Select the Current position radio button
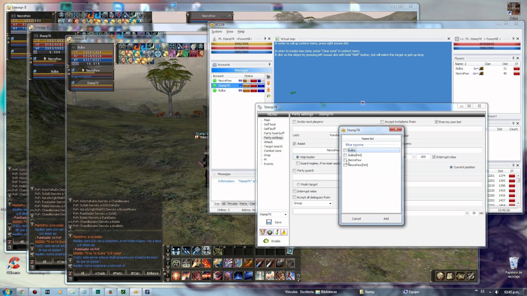527x296 pixels. tap(451, 167)
